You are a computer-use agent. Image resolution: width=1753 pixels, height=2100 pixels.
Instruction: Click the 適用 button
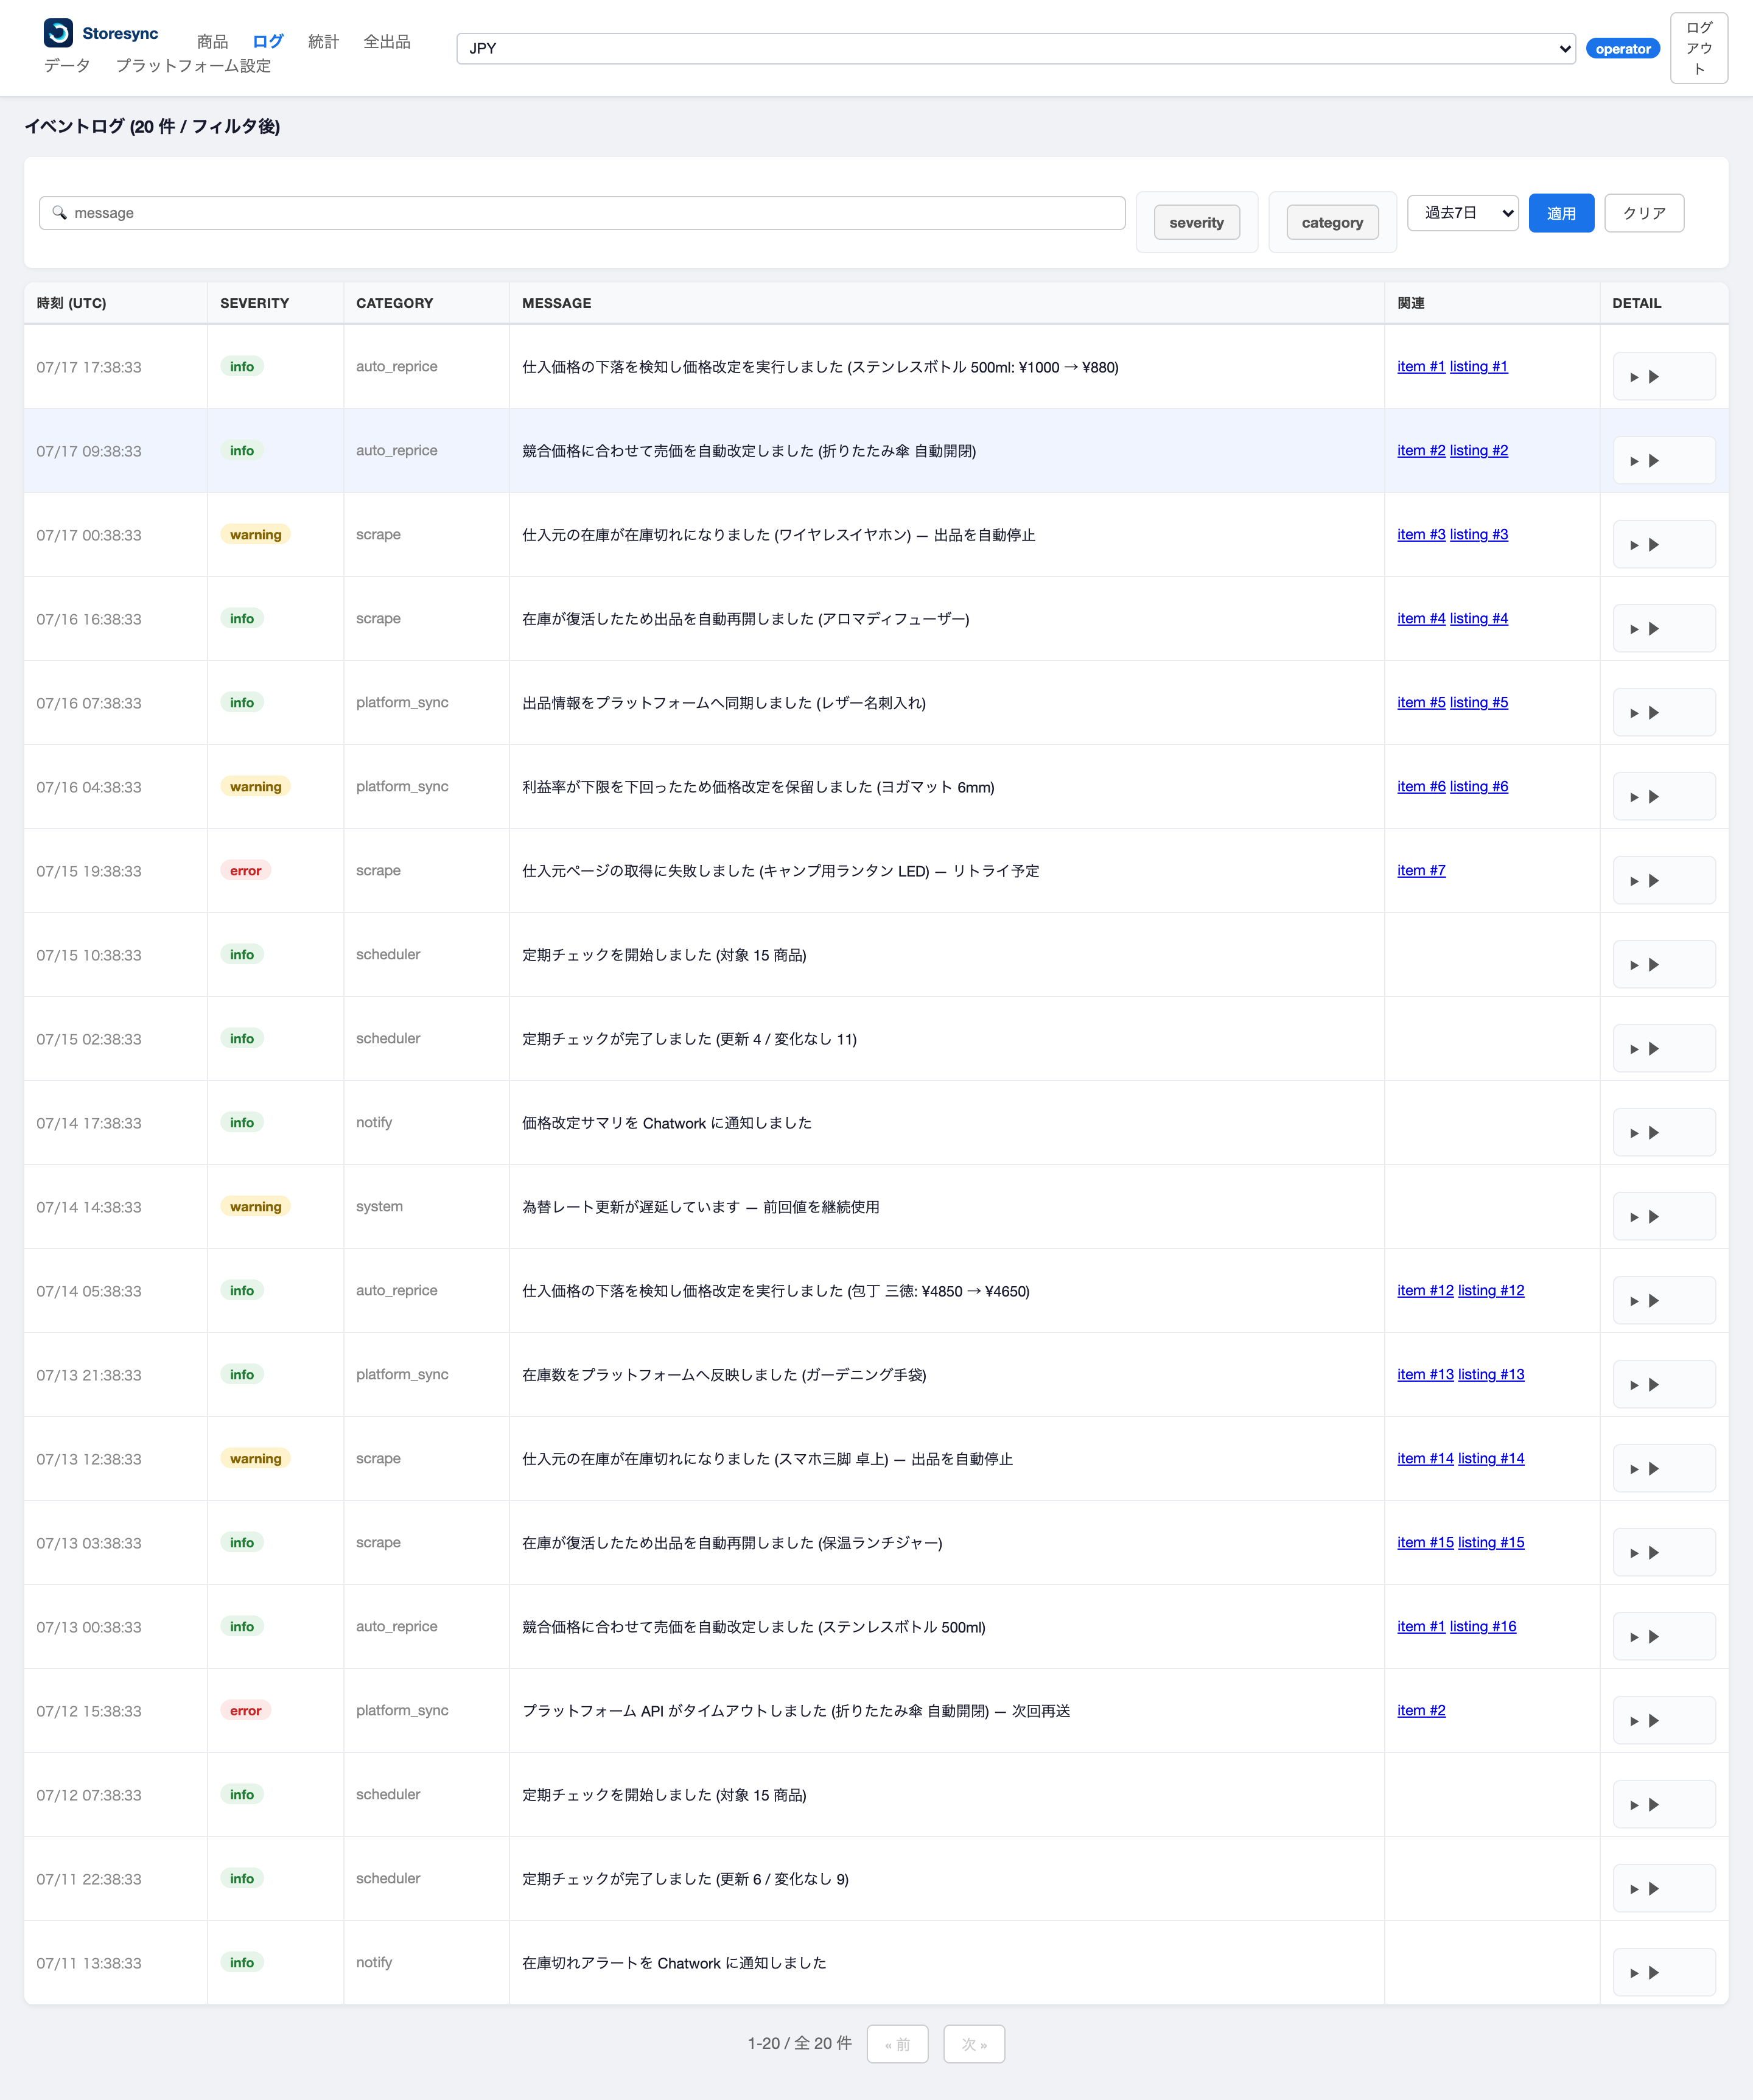click(1561, 213)
